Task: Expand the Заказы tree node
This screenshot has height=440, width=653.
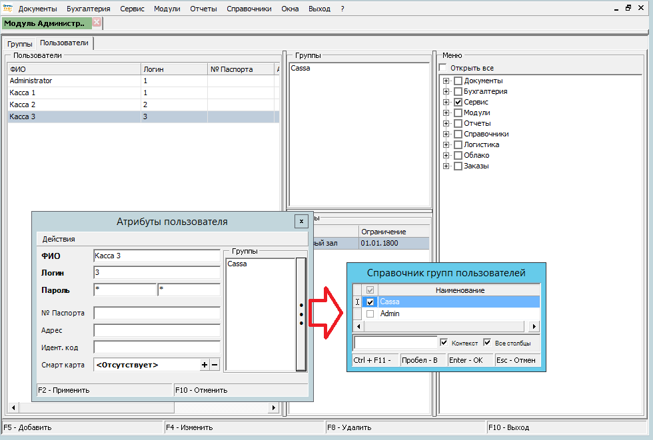Action: coord(446,166)
